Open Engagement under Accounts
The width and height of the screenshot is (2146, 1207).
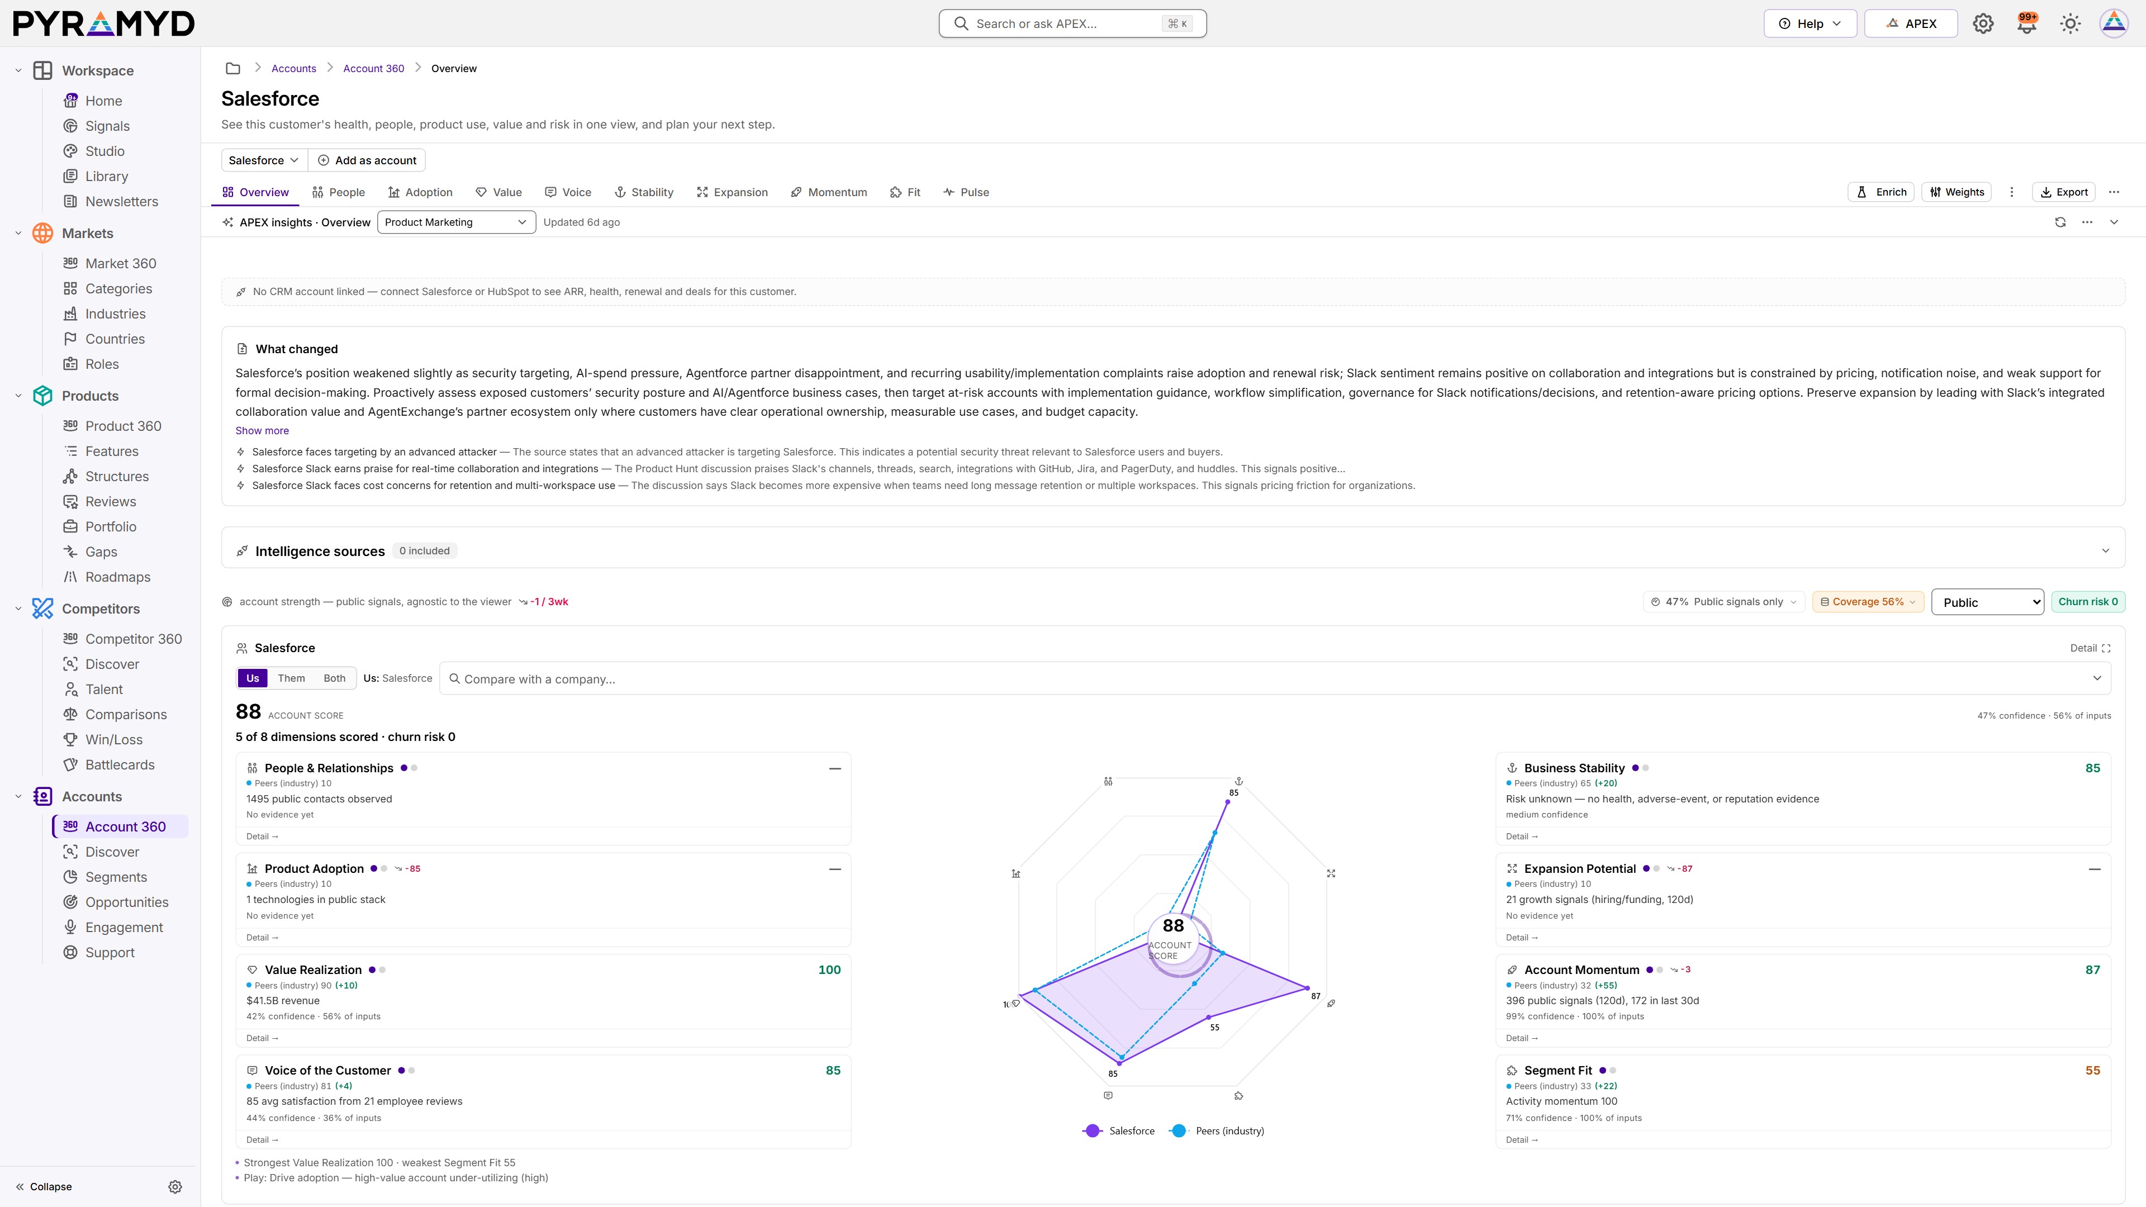pyautogui.click(x=124, y=927)
